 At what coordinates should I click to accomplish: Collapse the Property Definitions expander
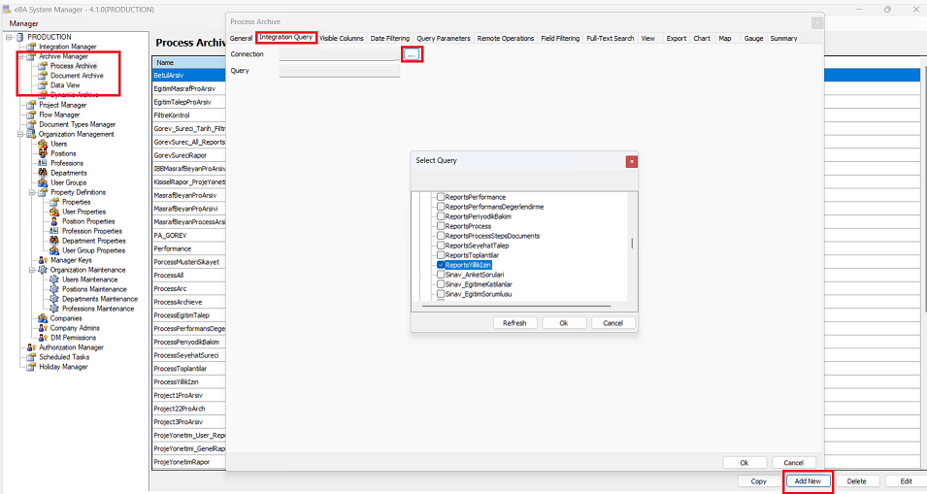click(32, 192)
